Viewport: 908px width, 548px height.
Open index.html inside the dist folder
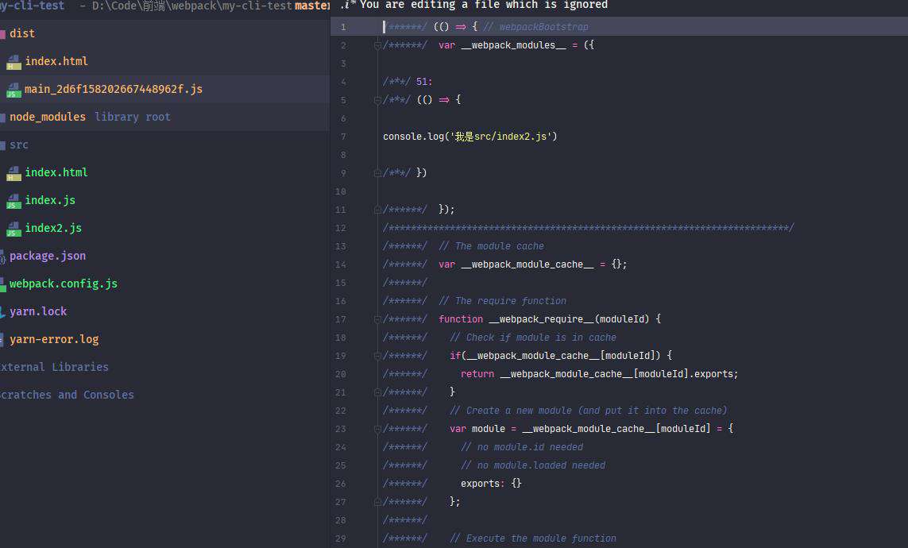point(56,61)
